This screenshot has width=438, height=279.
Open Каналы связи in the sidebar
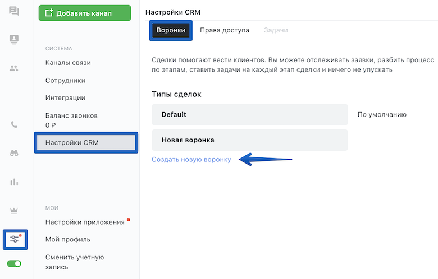point(68,63)
